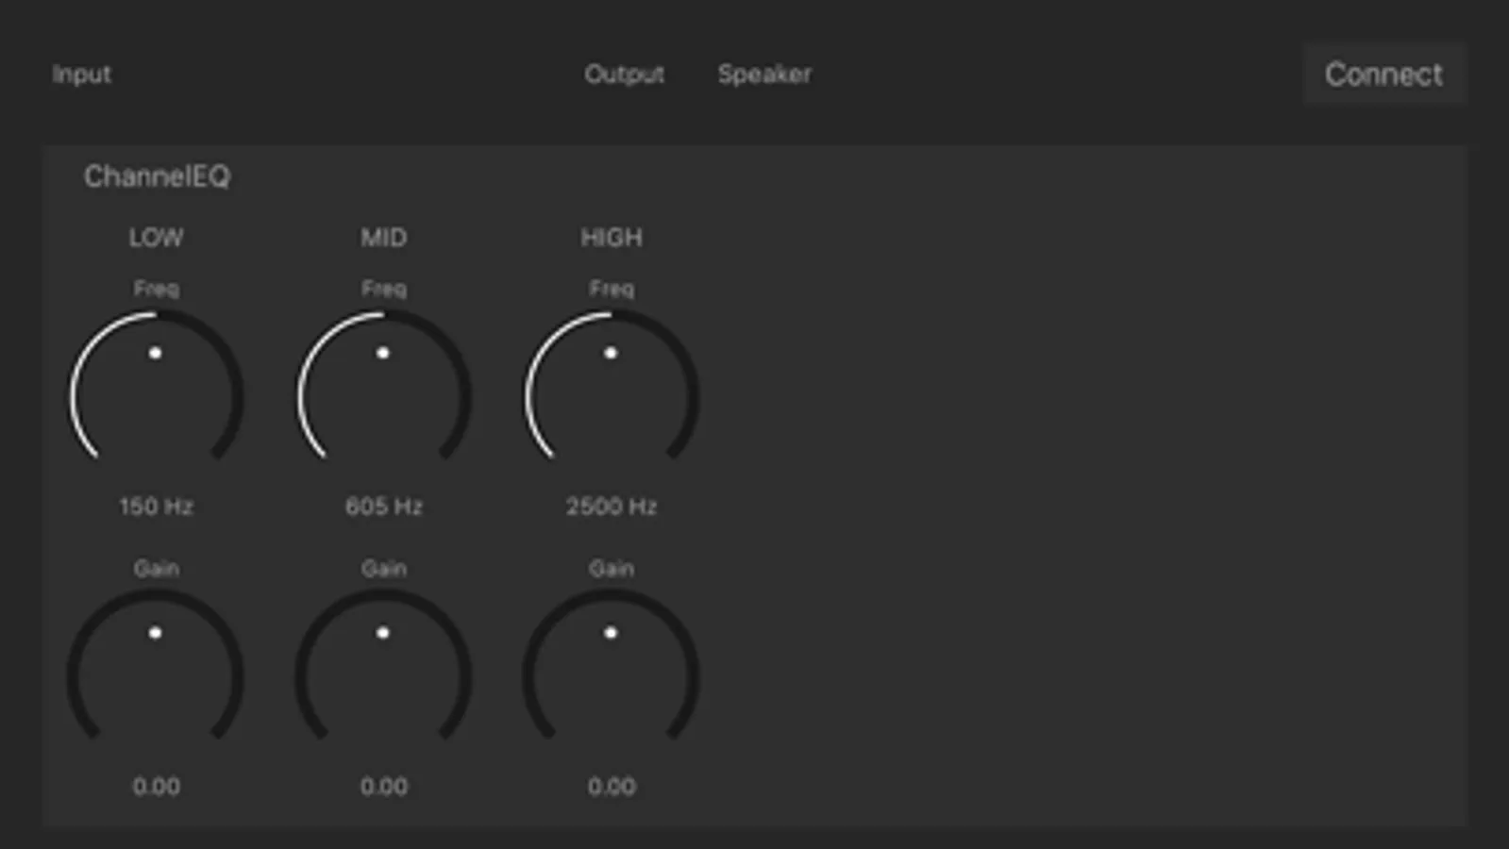Screen dimensions: 1509x849
Task: Click the ChannelEQ panel title
Action: pyautogui.click(x=157, y=176)
